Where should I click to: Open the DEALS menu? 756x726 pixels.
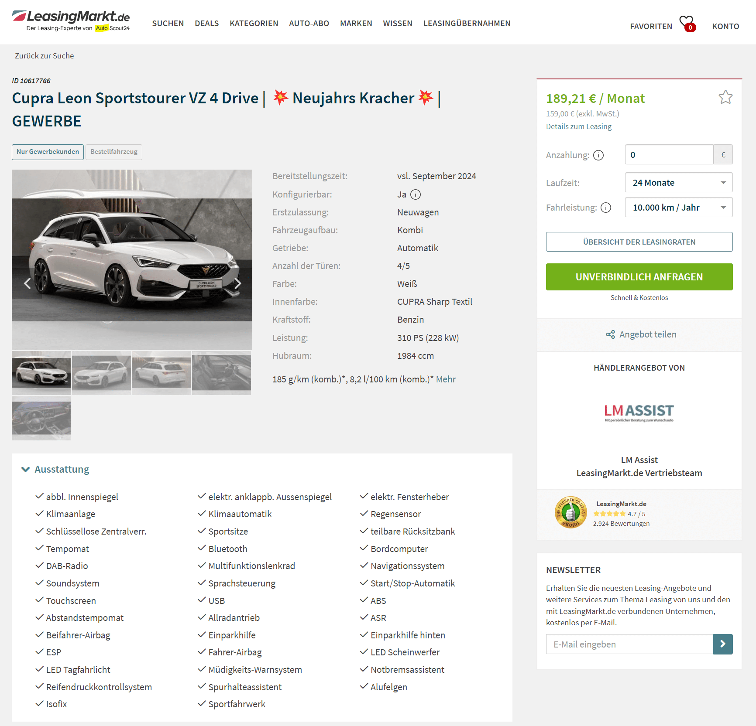click(207, 24)
